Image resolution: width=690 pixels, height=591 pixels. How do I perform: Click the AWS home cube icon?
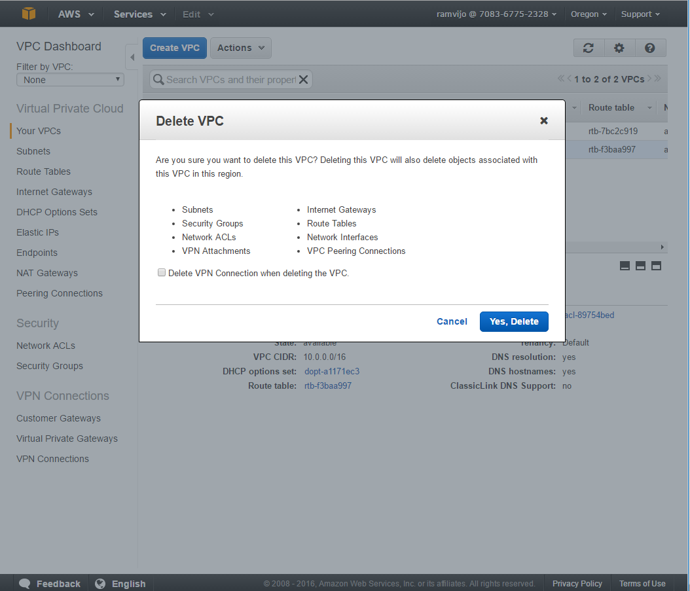pos(27,13)
